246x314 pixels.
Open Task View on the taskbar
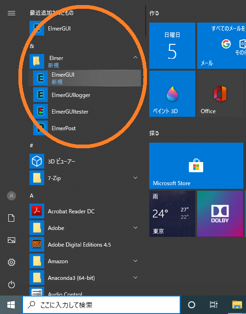coord(213,305)
